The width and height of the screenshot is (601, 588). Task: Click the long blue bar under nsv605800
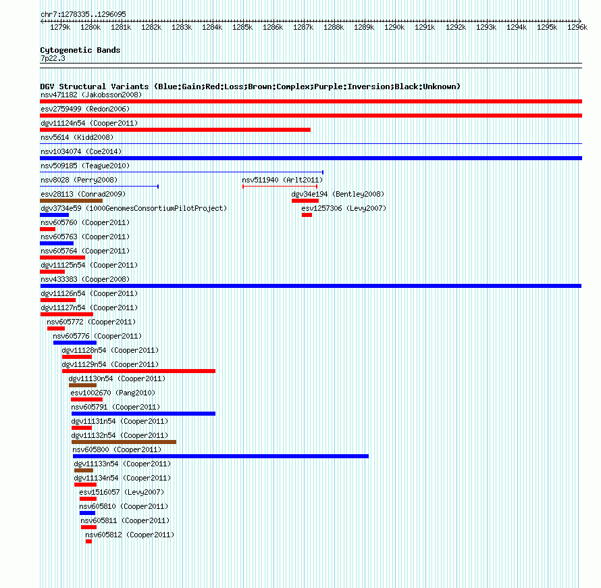point(221,456)
